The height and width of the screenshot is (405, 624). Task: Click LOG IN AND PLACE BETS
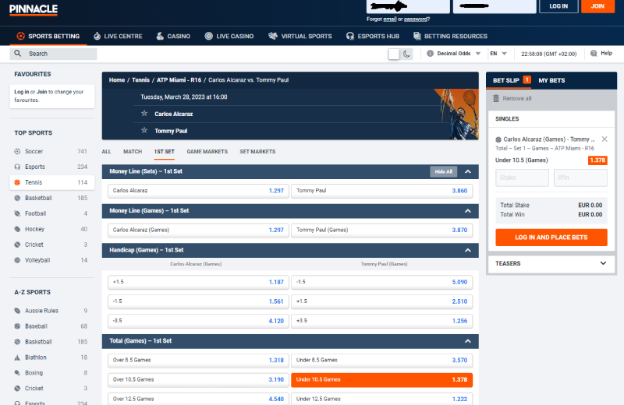pos(551,238)
